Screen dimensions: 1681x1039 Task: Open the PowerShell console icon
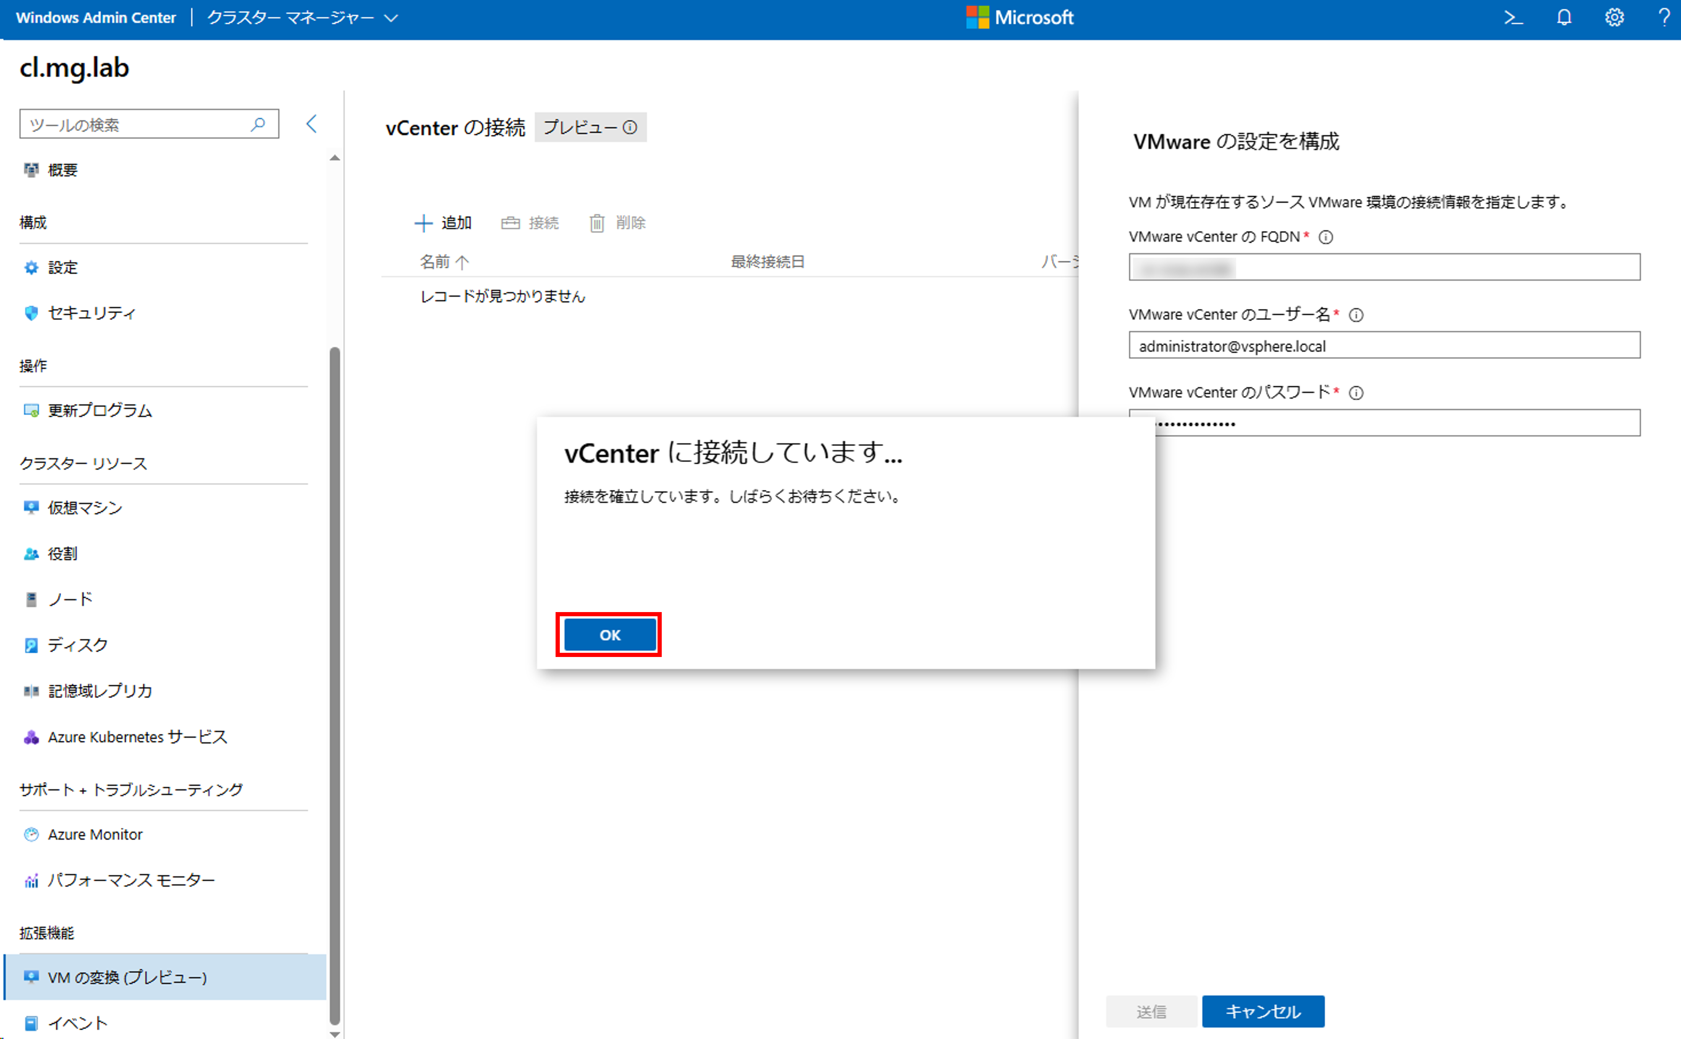point(1513,18)
